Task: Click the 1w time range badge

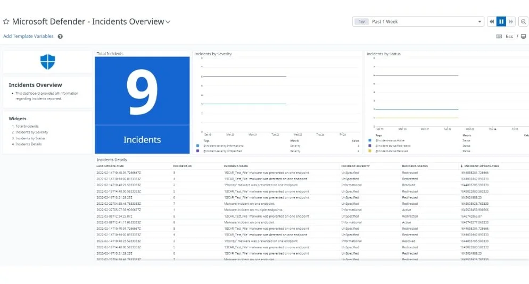Action: (x=362, y=22)
